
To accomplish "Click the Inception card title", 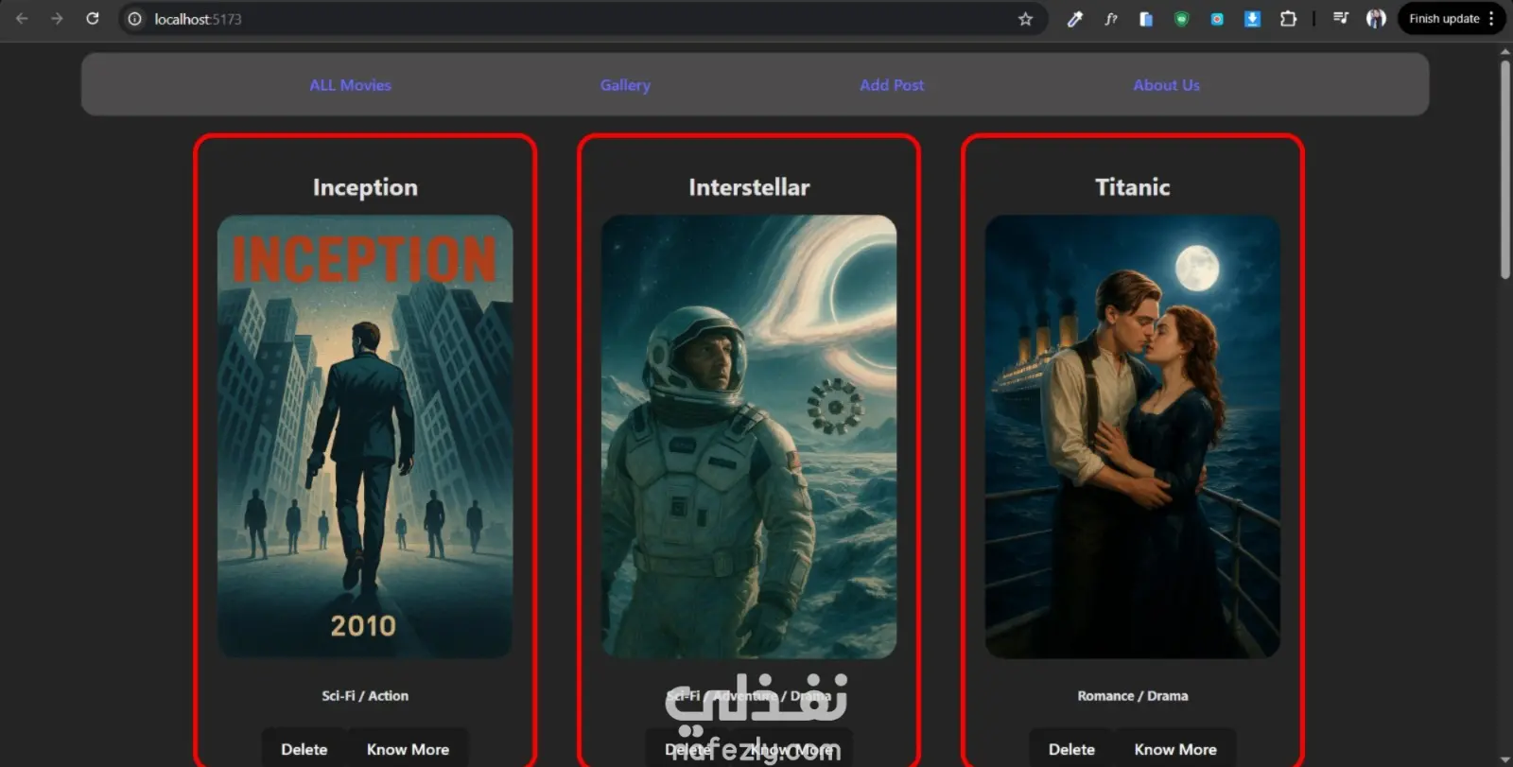I will (x=365, y=187).
